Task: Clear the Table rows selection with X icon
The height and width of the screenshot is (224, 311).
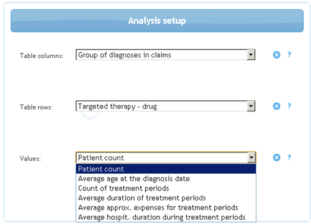Action: tap(276, 106)
